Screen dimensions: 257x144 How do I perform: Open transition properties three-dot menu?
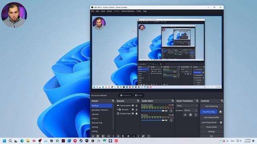click(x=196, y=115)
